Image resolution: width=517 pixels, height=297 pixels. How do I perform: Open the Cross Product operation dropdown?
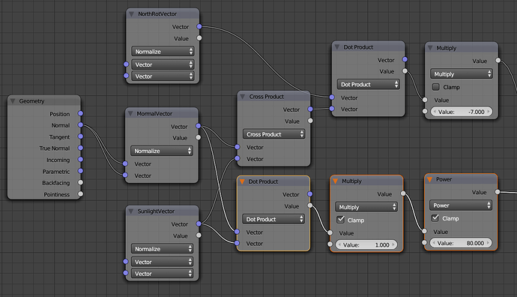273,134
